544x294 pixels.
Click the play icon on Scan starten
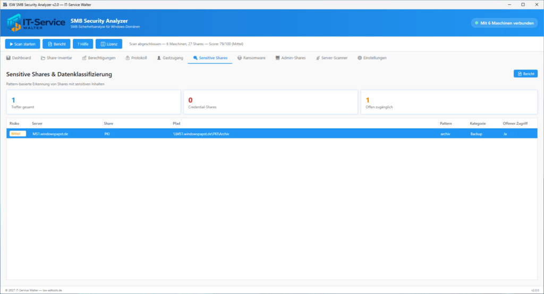click(x=12, y=44)
